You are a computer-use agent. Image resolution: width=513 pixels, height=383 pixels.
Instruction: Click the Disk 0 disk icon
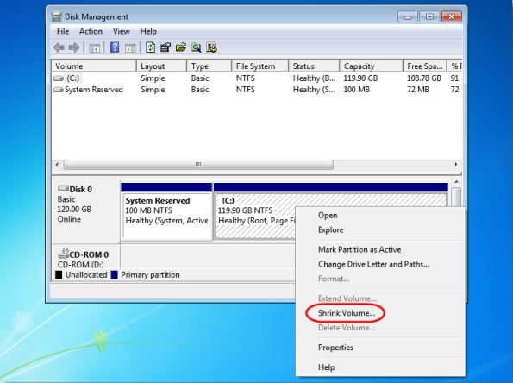point(63,188)
